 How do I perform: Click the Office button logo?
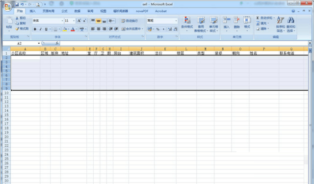click(8, 7)
